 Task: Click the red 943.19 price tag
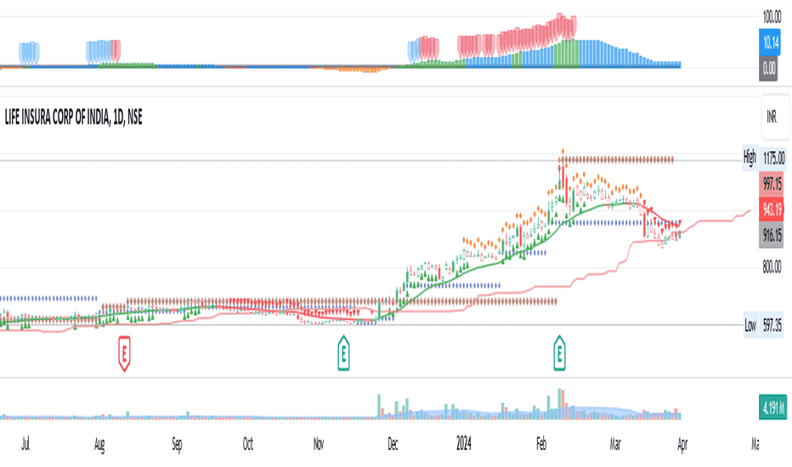772,209
